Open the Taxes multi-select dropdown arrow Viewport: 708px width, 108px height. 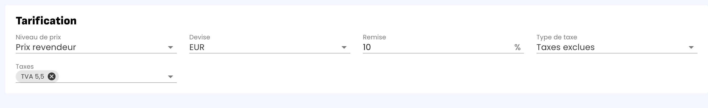click(x=170, y=77)
